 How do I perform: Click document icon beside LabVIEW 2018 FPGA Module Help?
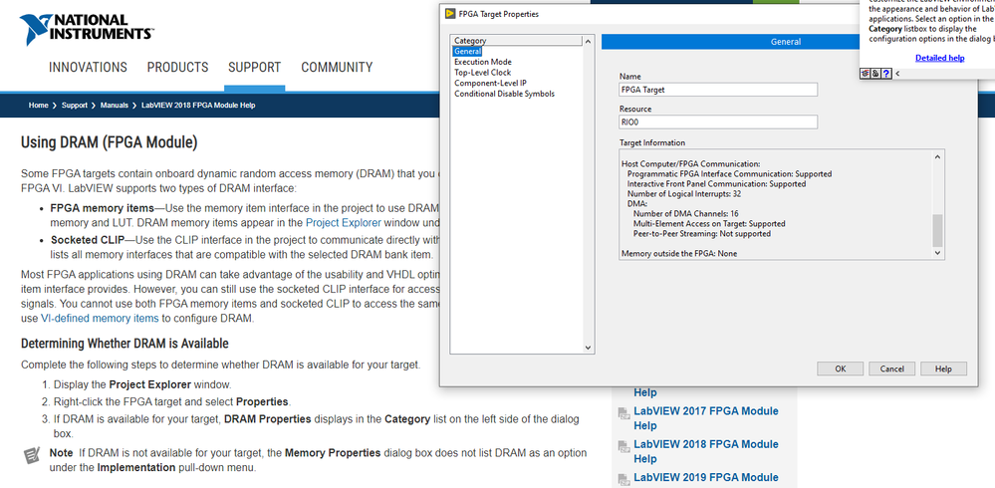[623, 446]
